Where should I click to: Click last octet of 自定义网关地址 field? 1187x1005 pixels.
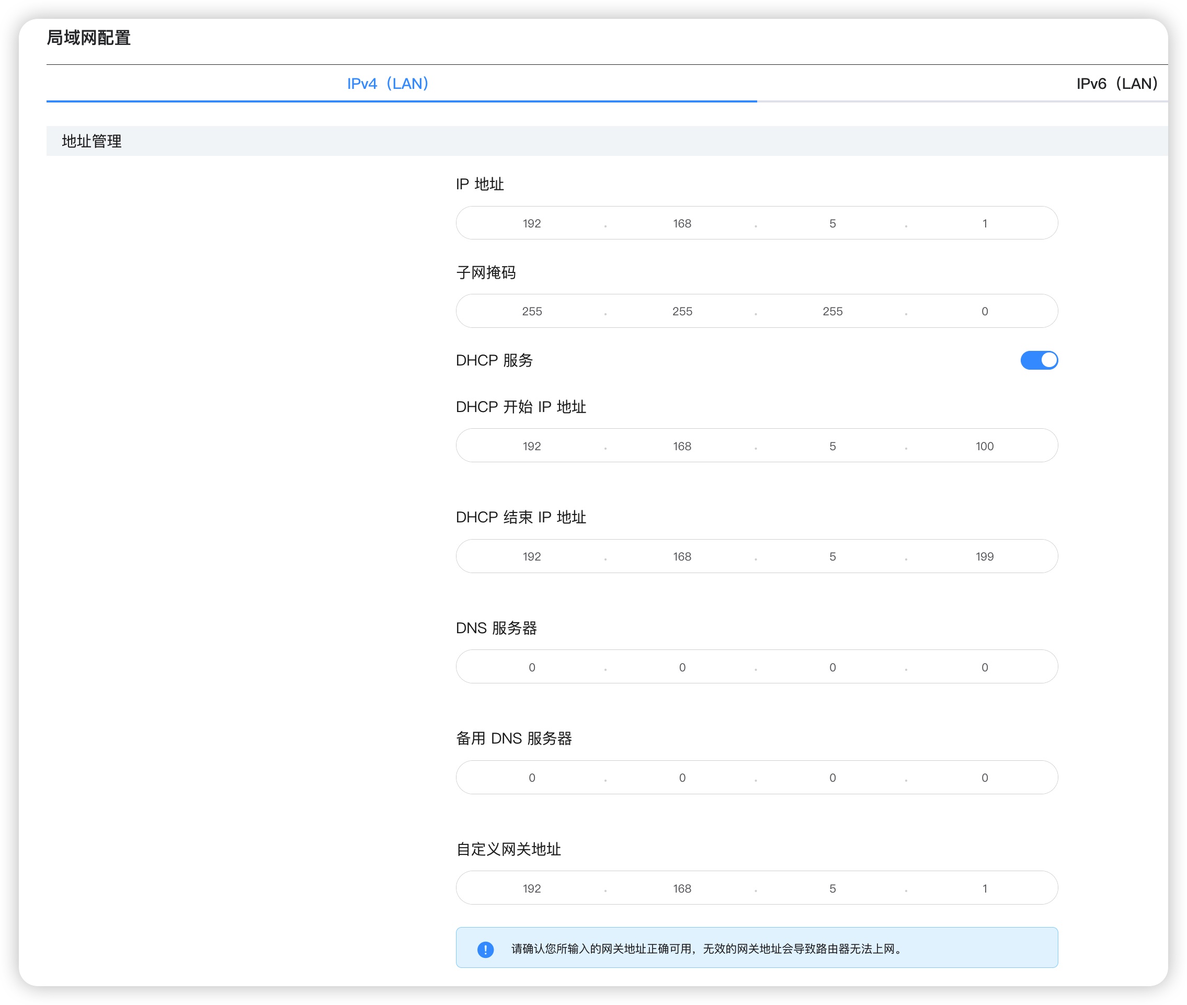pos(984,888)
